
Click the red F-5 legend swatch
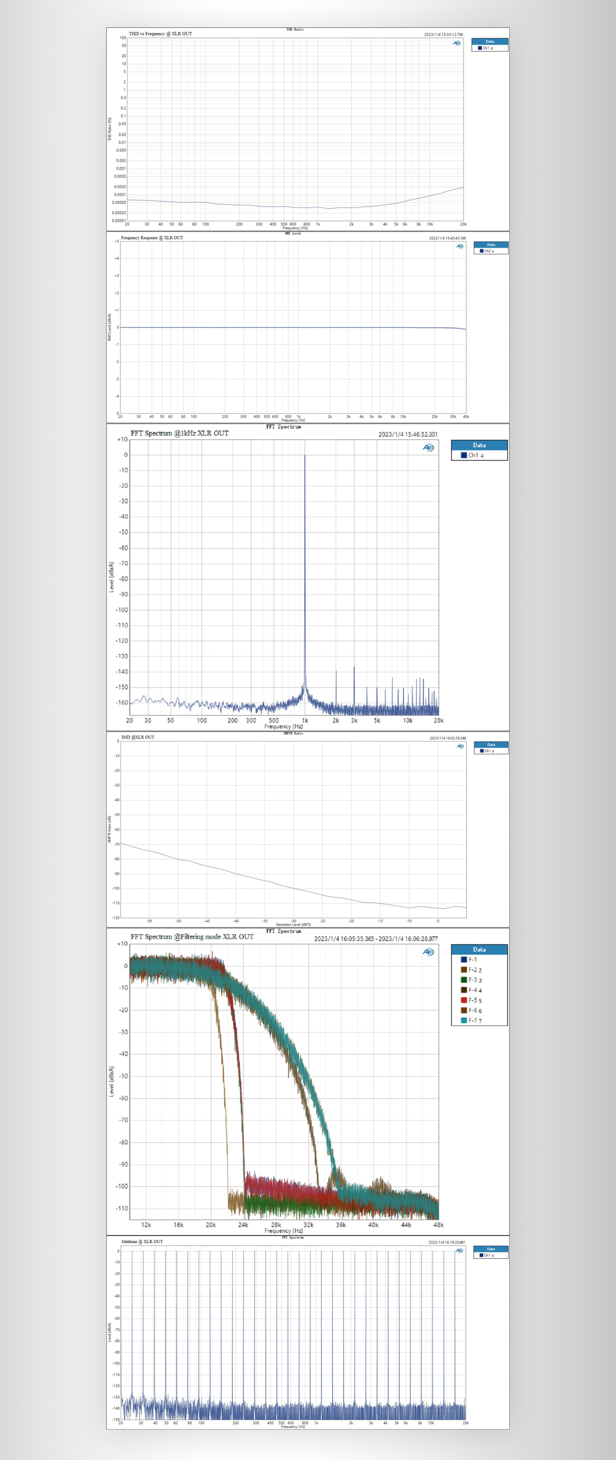tap(463, 1000)
